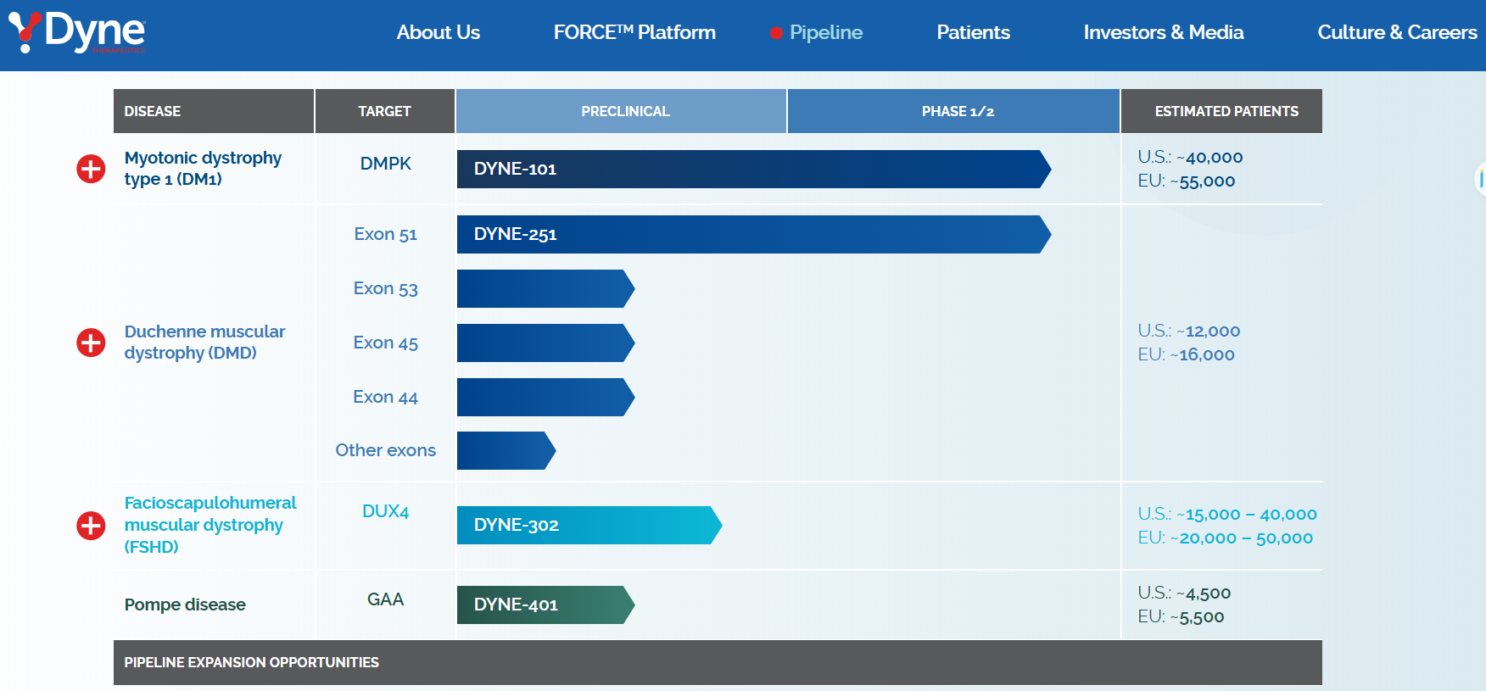Click the EU ~16,000 patient estimate
This screenshot has height=691, width=1486.
click(1186, 354)
